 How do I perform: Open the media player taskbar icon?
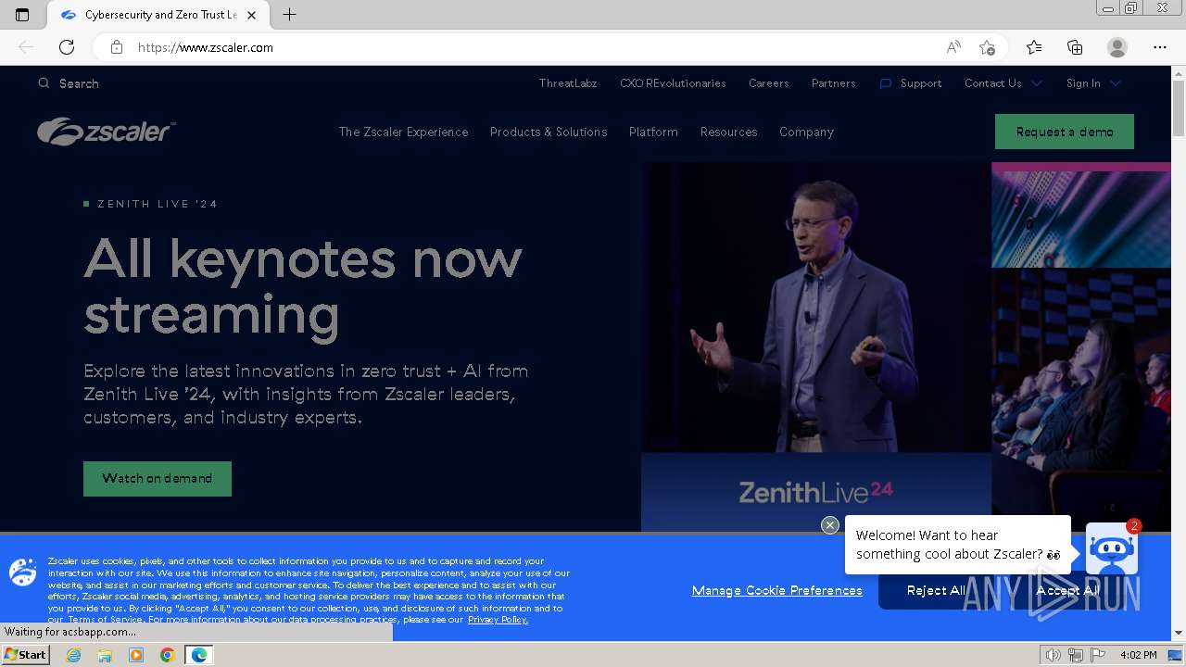(136, 655)
